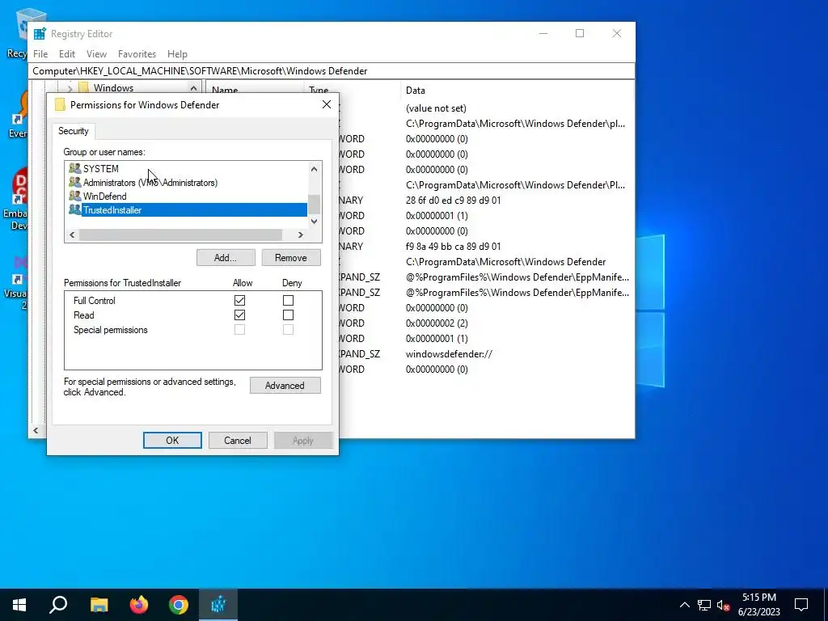Confirm with the OK button
The image size is (828, 621).
click(172, 441)
